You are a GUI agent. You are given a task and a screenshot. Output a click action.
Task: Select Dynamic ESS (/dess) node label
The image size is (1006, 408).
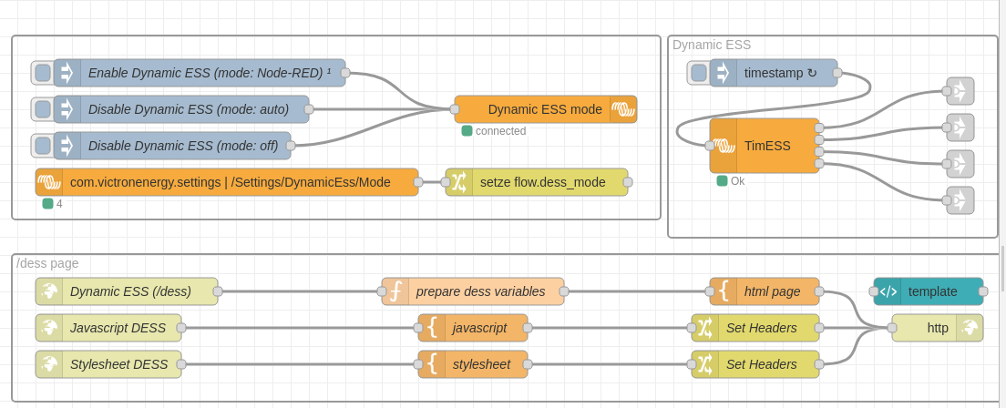click(130, 291)
